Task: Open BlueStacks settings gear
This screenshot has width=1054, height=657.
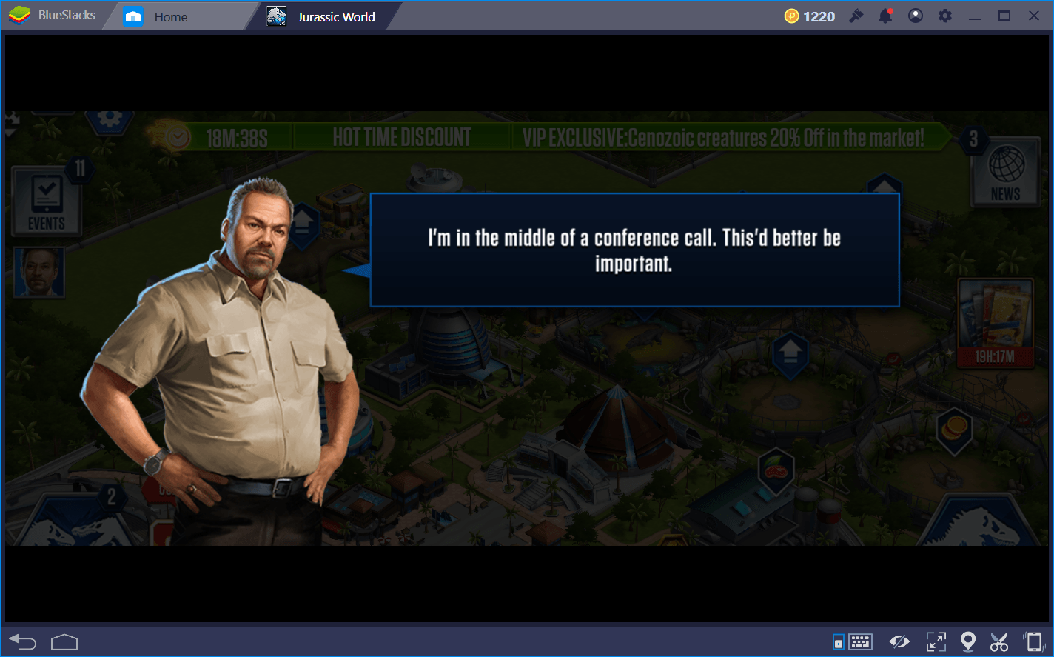Action: [945, 16]
